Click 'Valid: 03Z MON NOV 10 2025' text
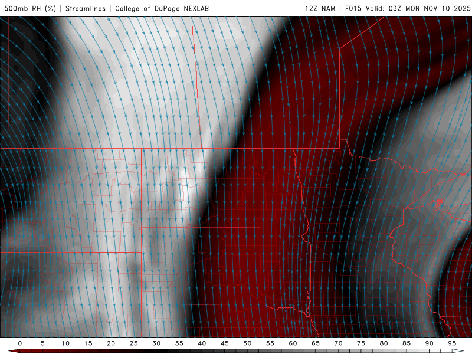This screenshot has width=472, height=354. pyautogui.click(x=418, y=8)
